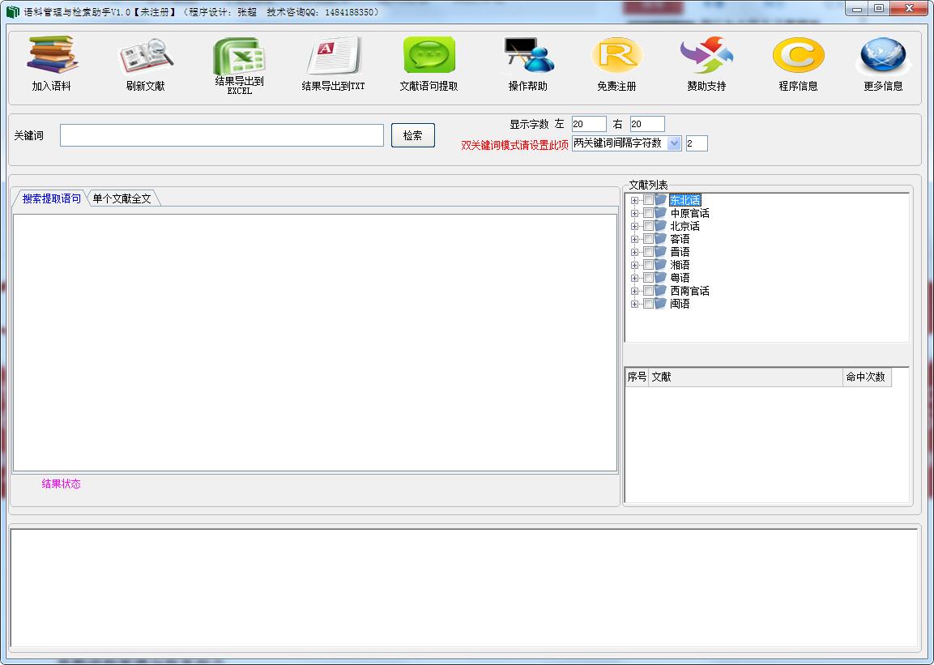Focus the 关键词 input field
The image size is (934, 665).
point(222,135)
